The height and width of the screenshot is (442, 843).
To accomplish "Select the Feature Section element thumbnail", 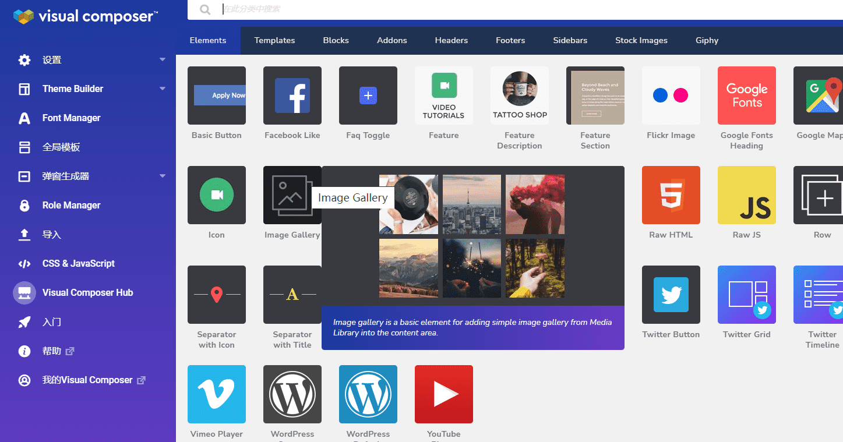I will [595, 96].
